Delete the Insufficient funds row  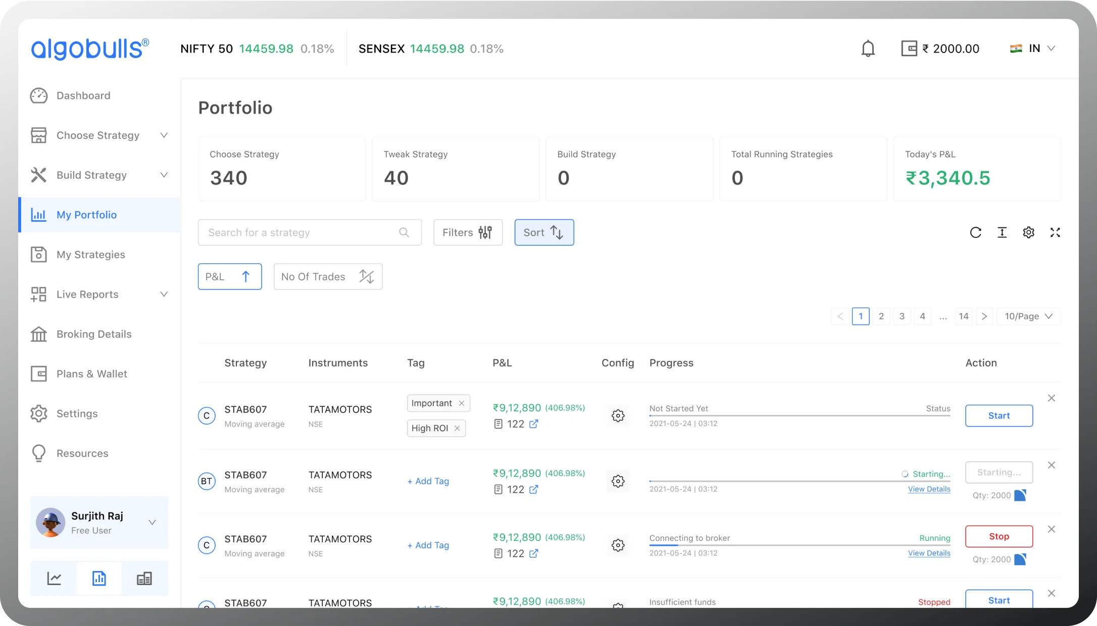1052,593
